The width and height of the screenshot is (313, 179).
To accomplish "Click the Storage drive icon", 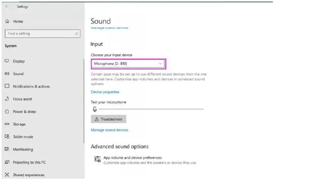I will tap(7, 124).
